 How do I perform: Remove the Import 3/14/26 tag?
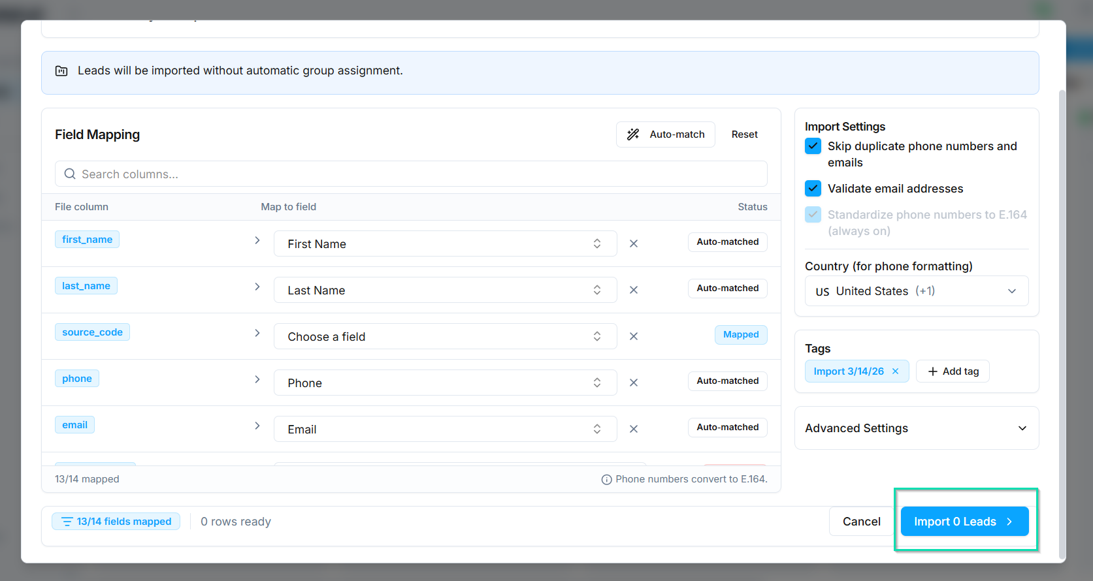coord(895,371)
